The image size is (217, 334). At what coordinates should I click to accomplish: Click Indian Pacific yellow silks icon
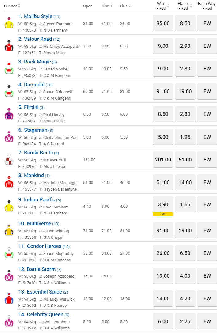[9, 206]
